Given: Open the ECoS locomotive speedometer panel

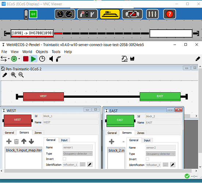Looking at the screenshot, I should 65,14.
